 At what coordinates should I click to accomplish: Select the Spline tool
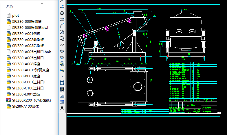tap(62, 45)
